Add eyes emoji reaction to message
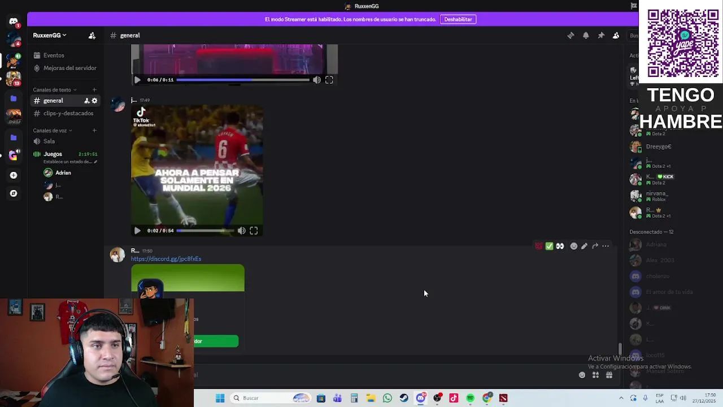Image resolution: width=723 pixels, height=407 pixels. pos(560,246)
